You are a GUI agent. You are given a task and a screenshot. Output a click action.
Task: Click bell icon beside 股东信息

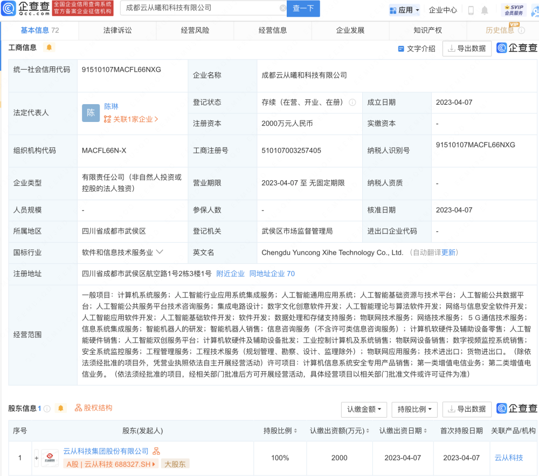(x=61, y=408)
